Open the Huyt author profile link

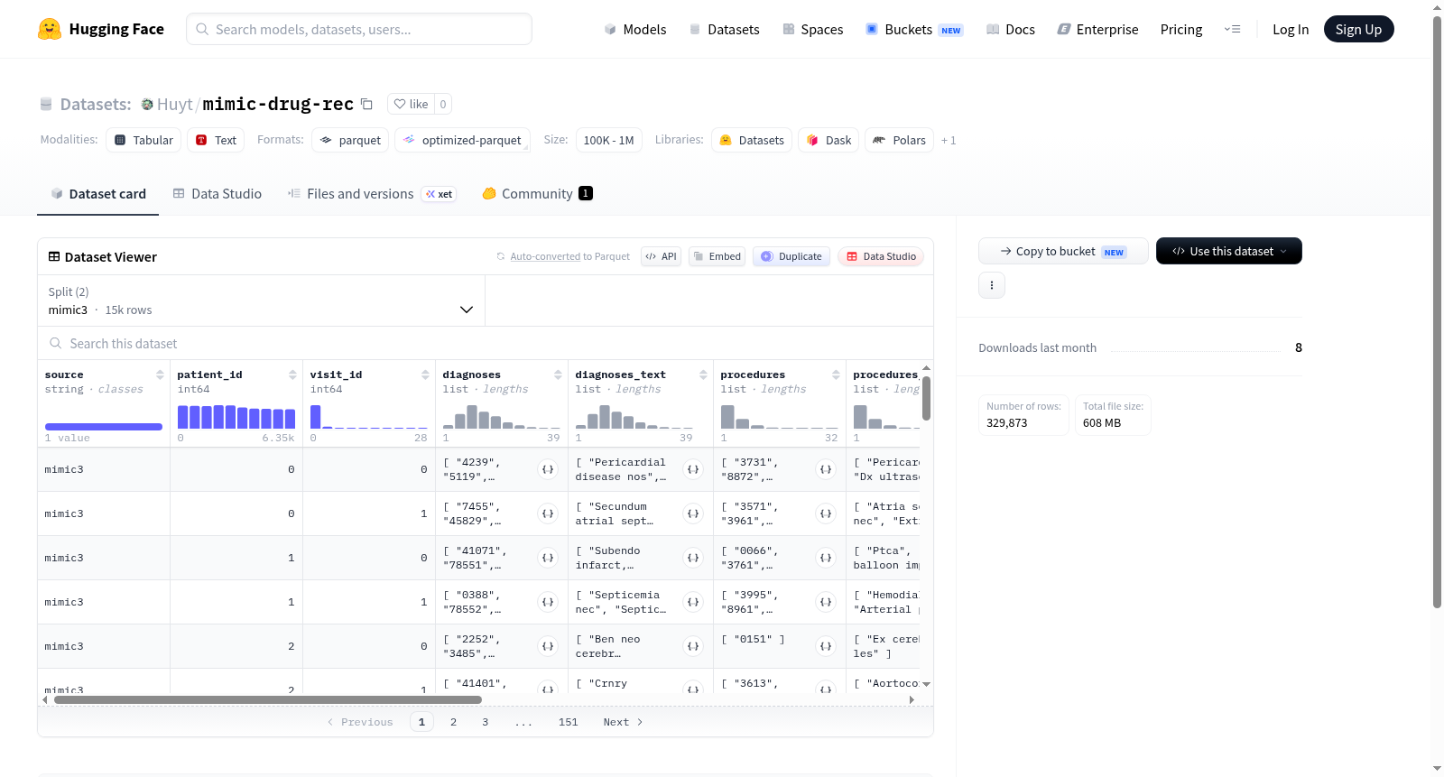(x=174, y=104)
